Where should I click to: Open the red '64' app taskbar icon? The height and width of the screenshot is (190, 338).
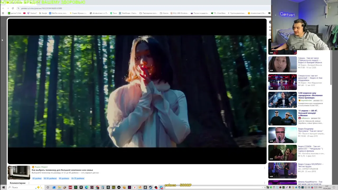pos(70,187)
